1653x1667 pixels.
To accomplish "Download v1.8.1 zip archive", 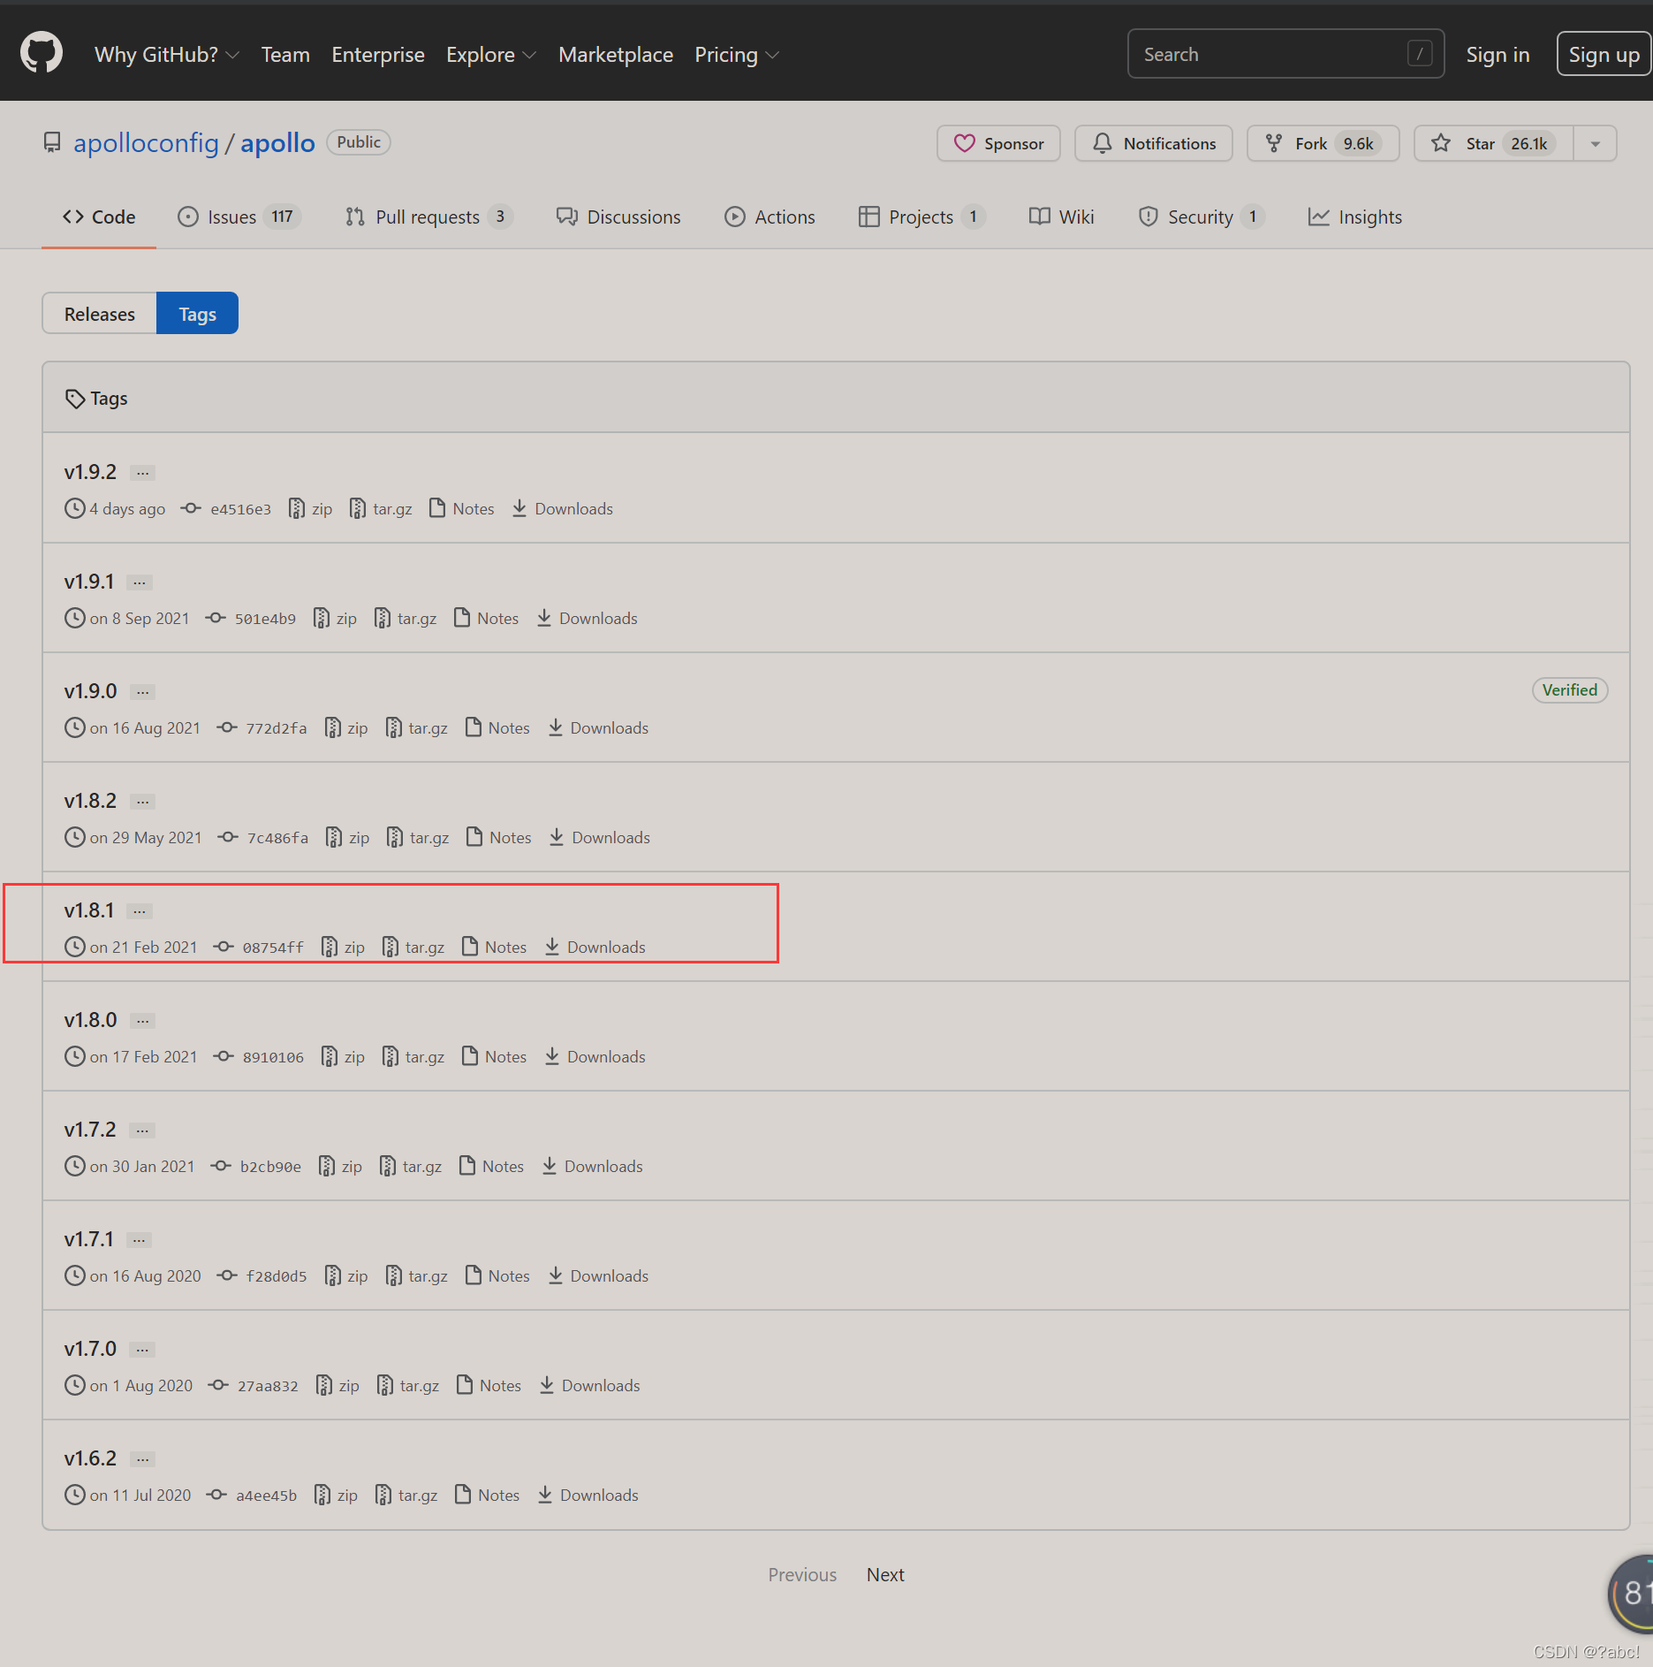I will [344, 948].
